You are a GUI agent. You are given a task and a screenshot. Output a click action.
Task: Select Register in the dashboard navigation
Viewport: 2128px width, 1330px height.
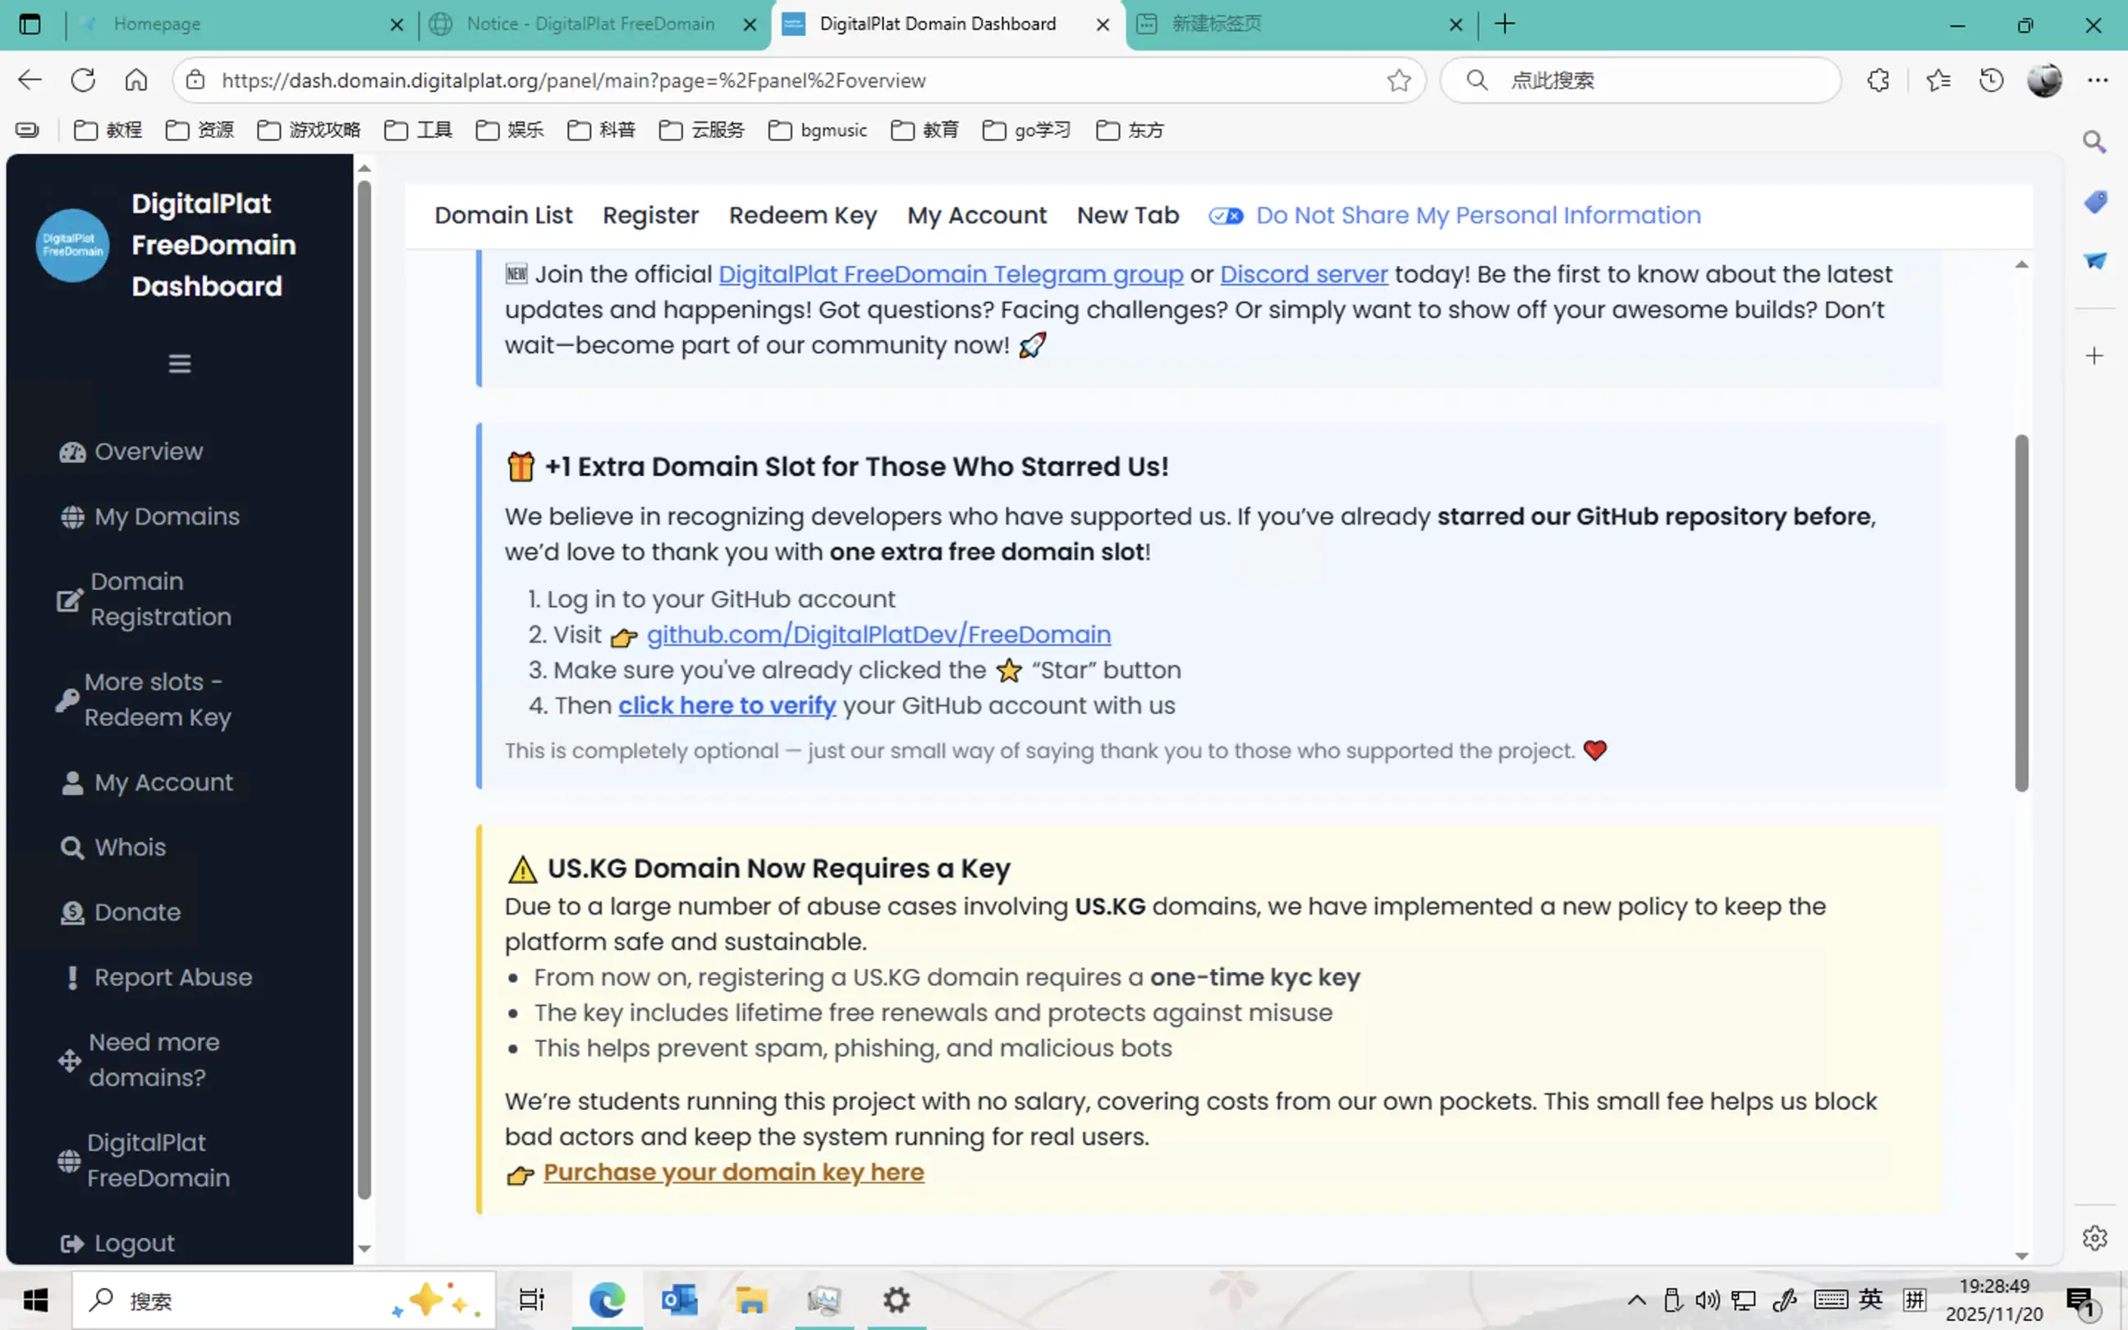pyautogui.click(x=650, y=214)
